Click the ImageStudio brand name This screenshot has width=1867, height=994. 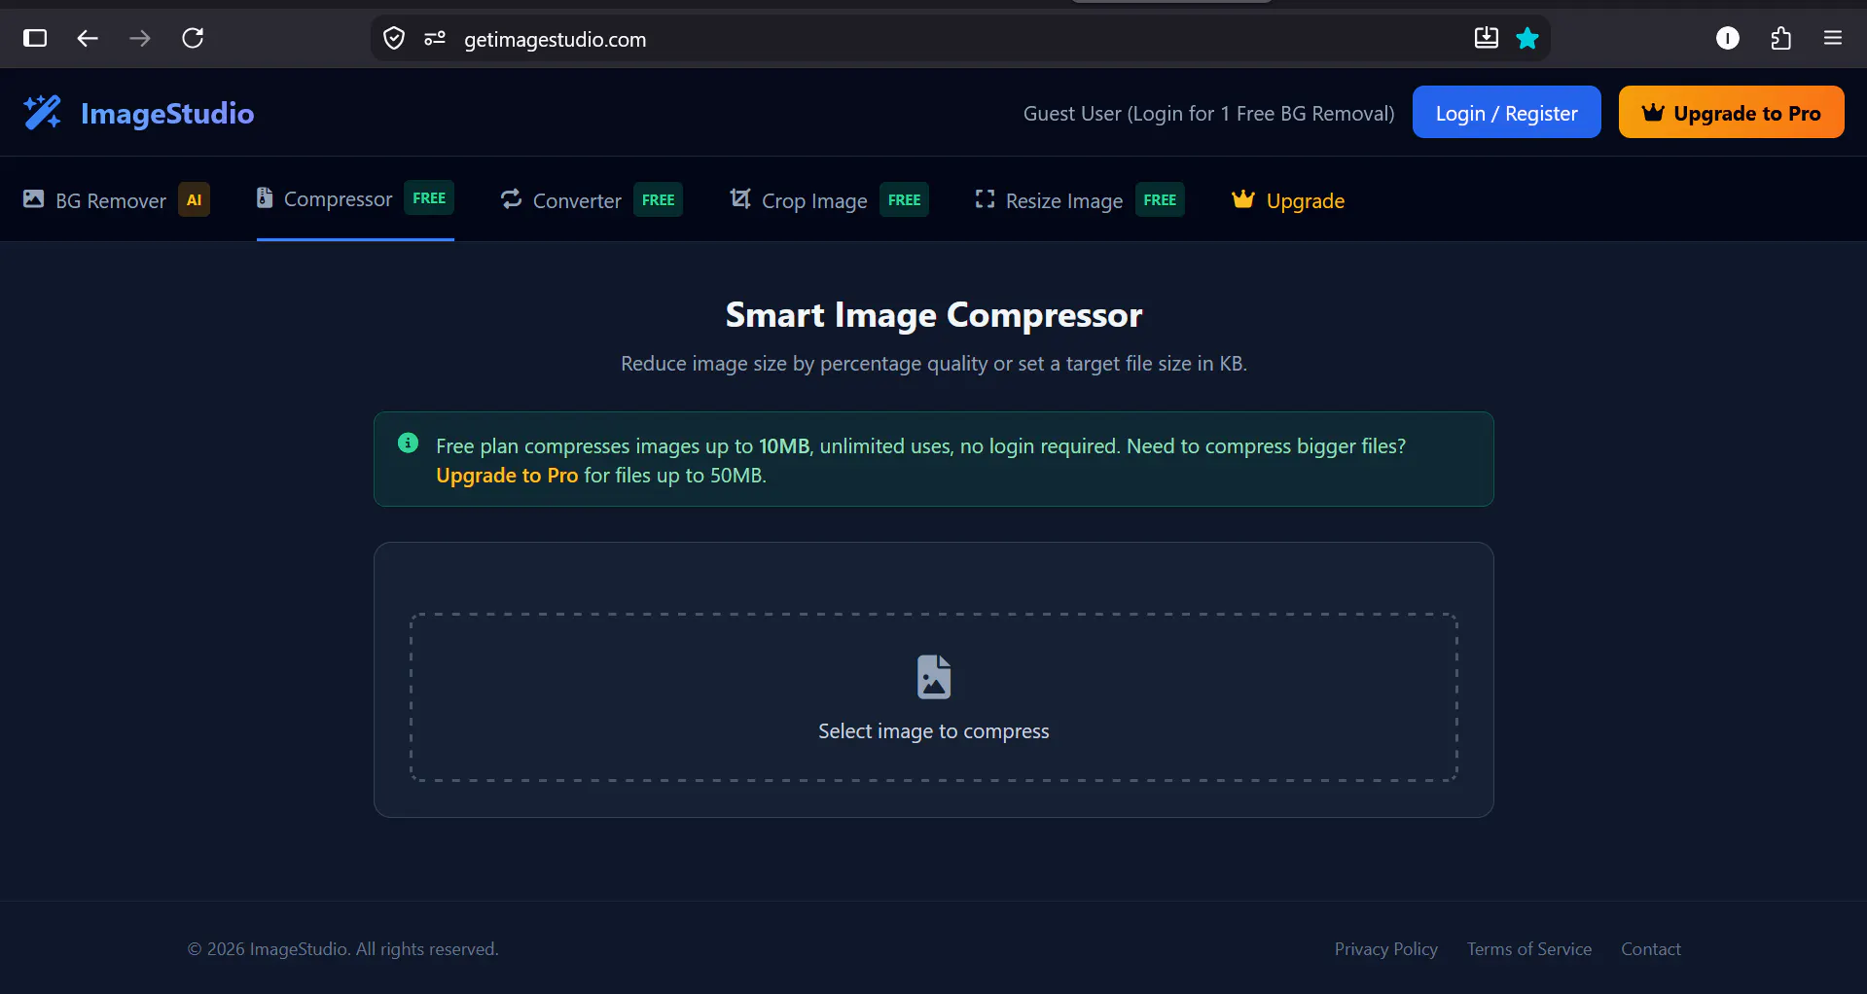click(167, 114)
